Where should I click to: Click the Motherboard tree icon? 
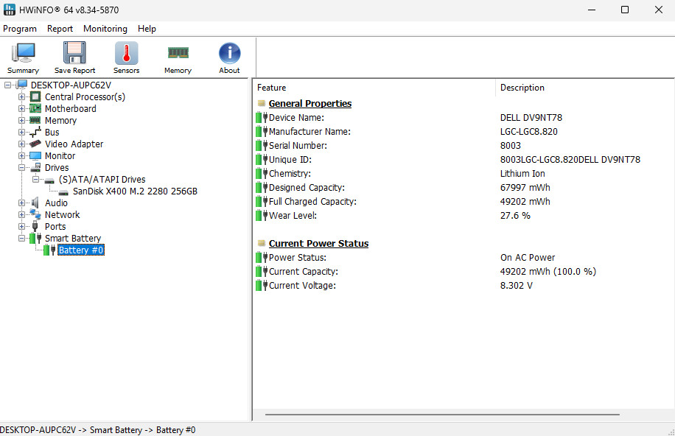point(35,108)
